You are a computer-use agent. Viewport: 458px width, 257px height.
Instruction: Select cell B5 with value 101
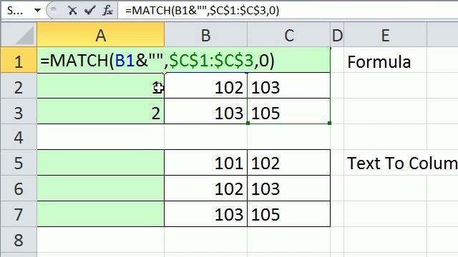[205, 162]
